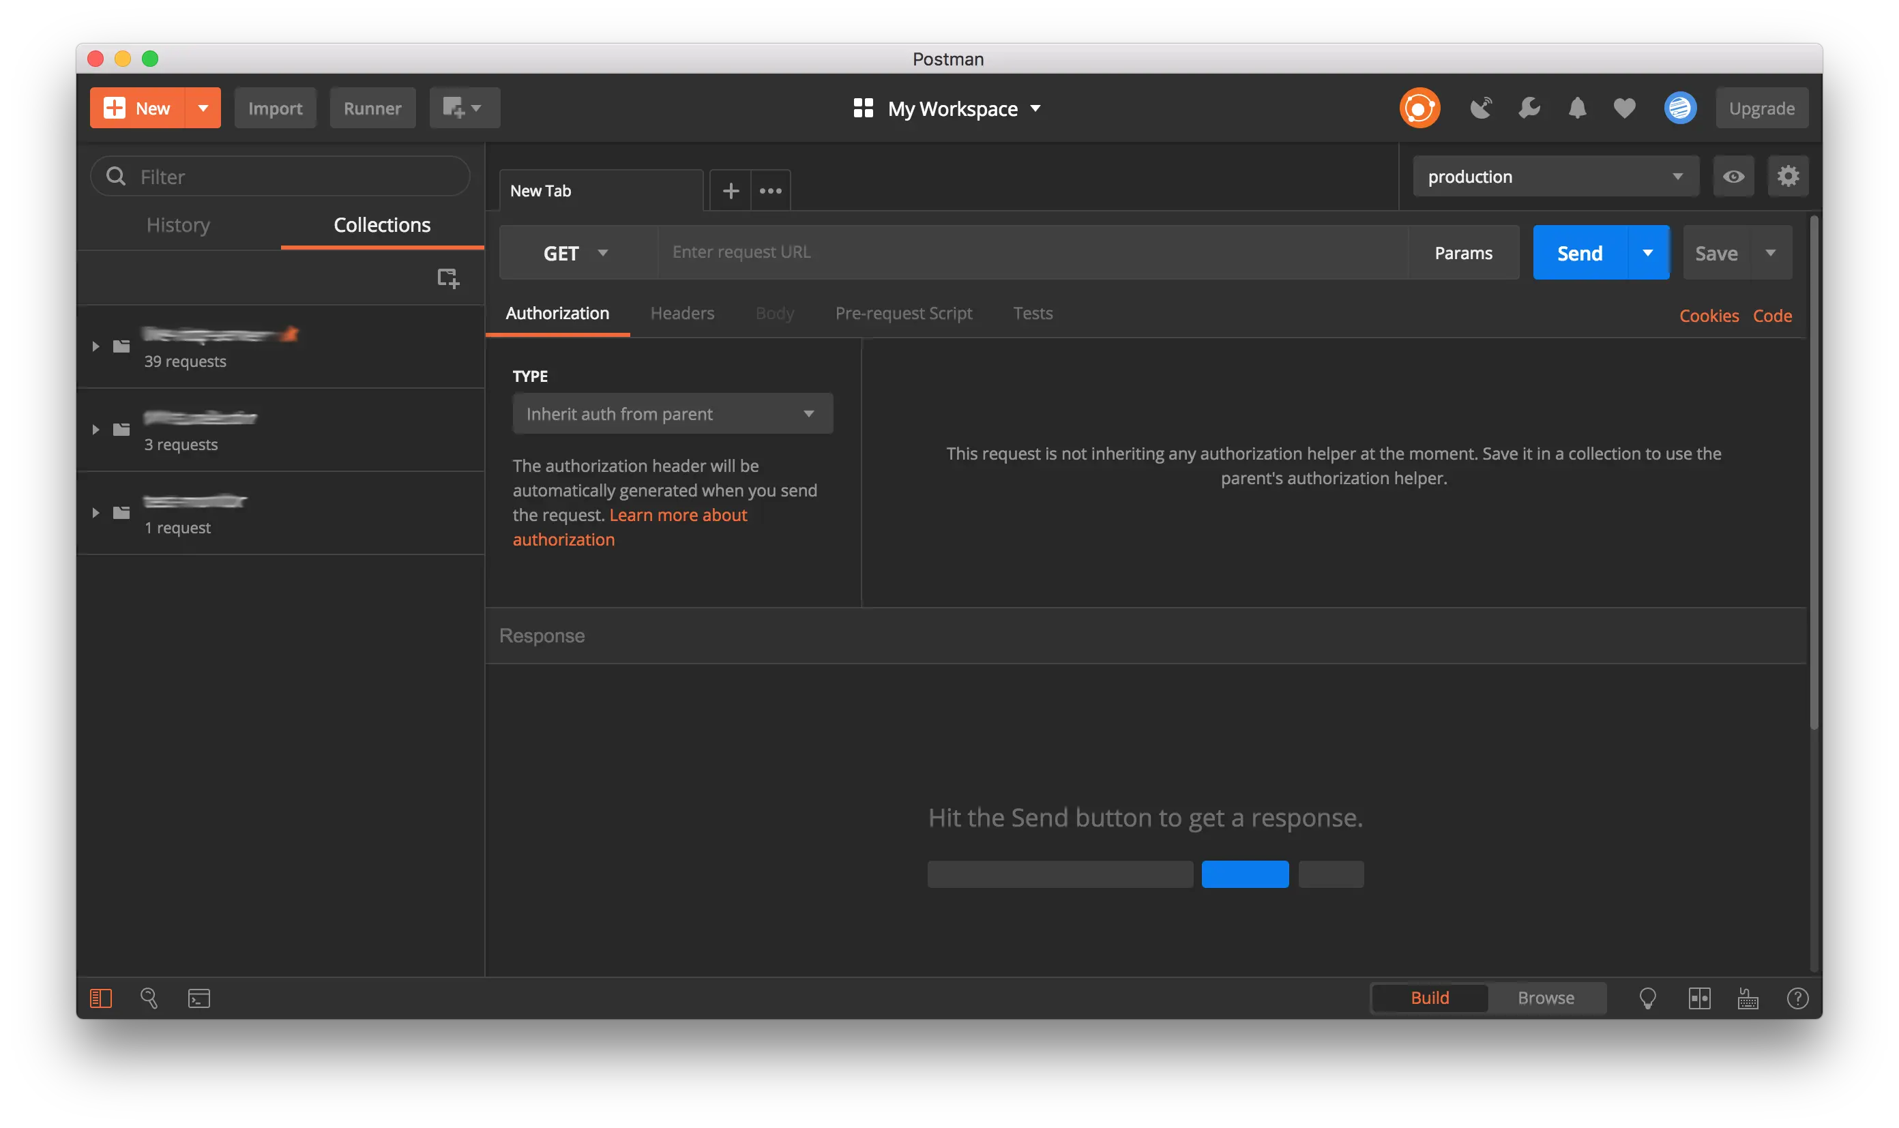Open the interceptor satellite icon
This screenshot has height=1128, width=1899.
pos(1480,108)
